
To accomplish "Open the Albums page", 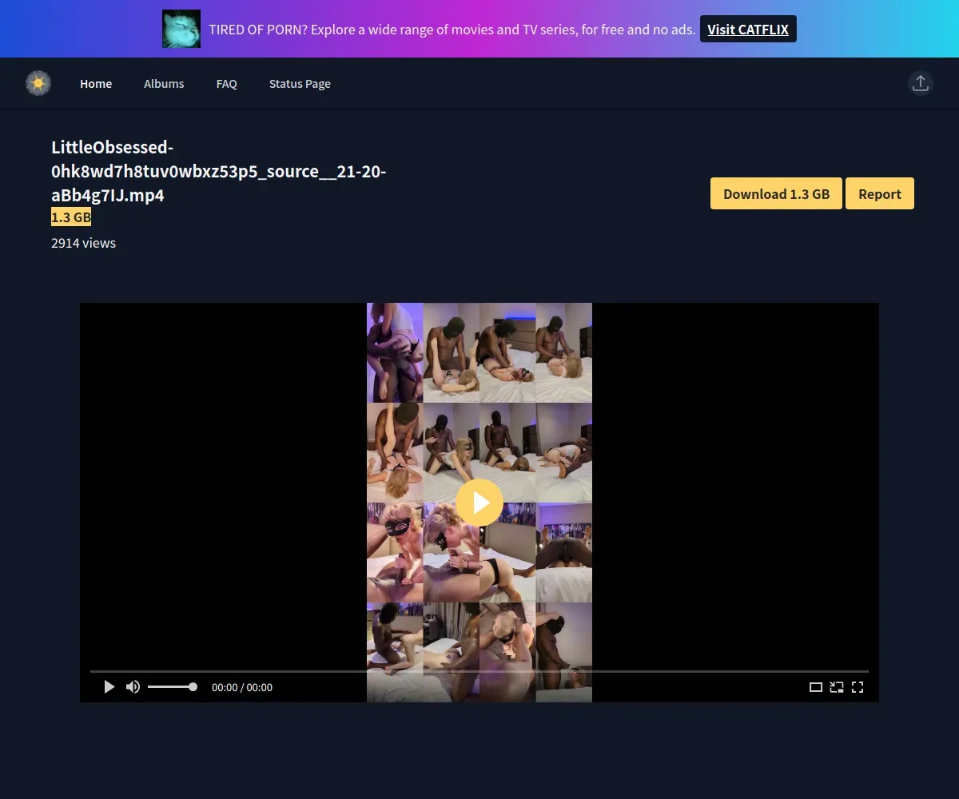I will tap(164, 84).
